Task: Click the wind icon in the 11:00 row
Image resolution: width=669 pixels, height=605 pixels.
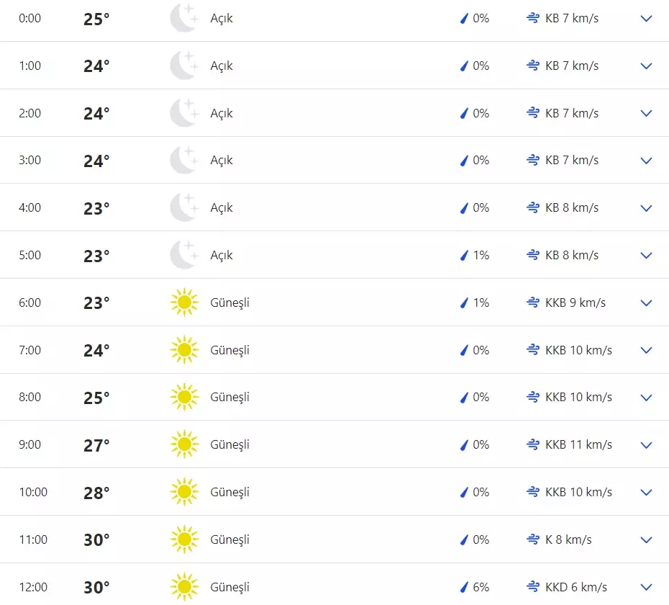Action: 533,539
